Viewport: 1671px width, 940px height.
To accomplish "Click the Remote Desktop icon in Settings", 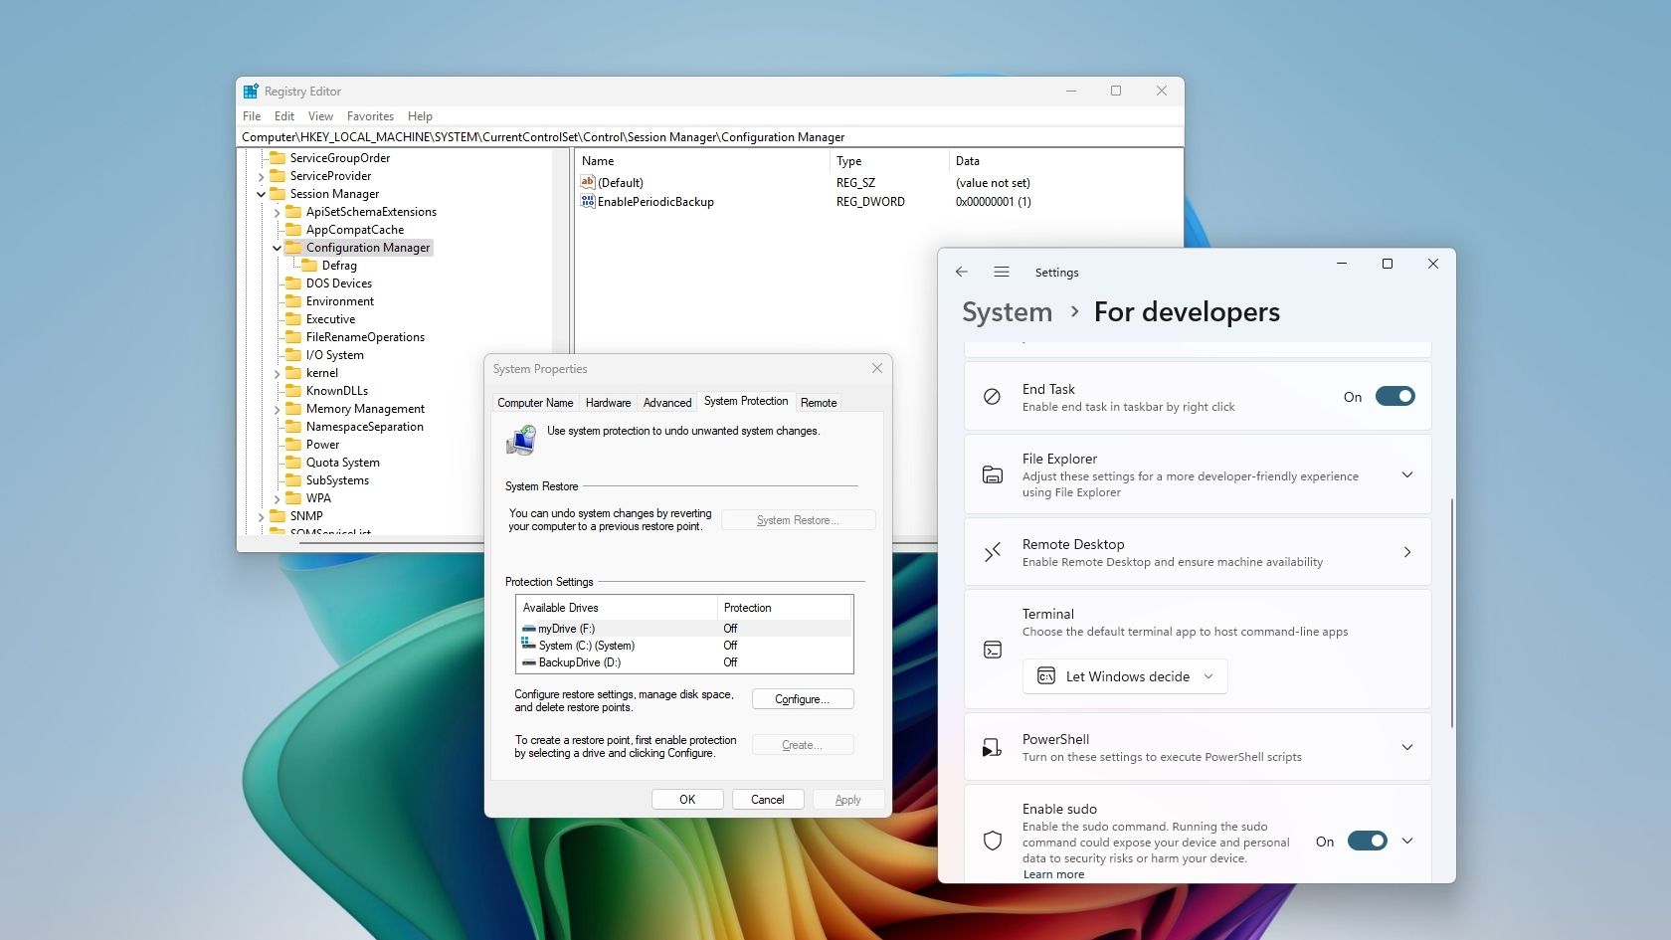I will (x=992, y=552).
